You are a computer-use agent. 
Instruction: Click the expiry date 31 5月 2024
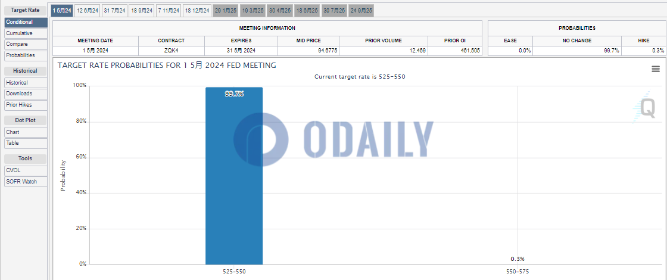pos(241,51)
